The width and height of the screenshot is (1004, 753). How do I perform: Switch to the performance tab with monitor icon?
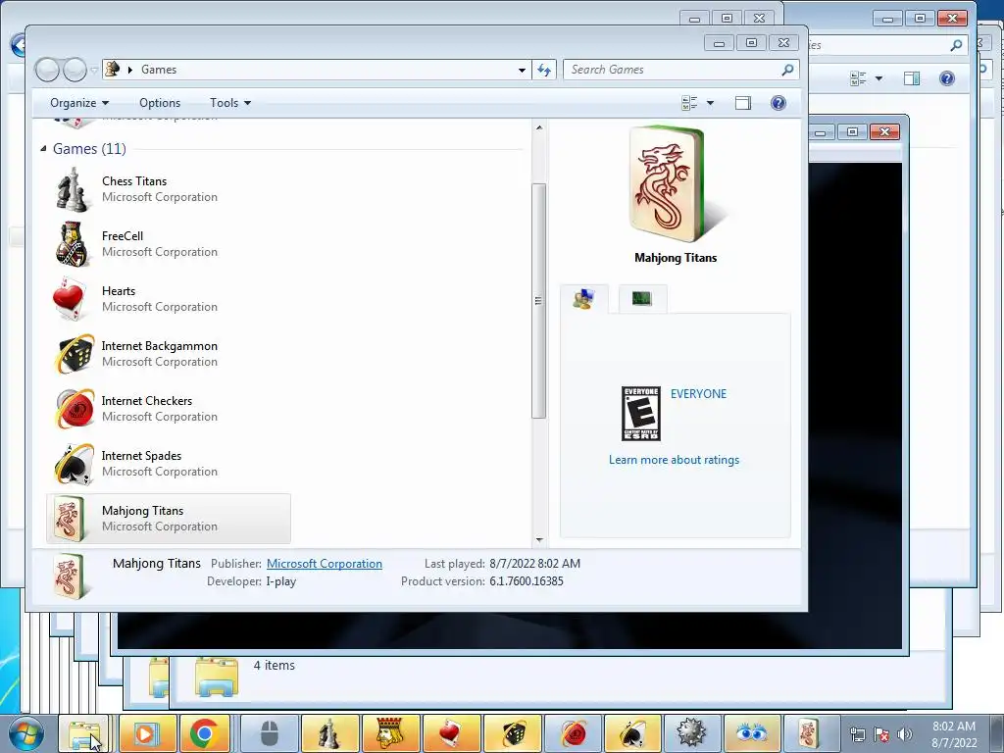pos(641,299)
